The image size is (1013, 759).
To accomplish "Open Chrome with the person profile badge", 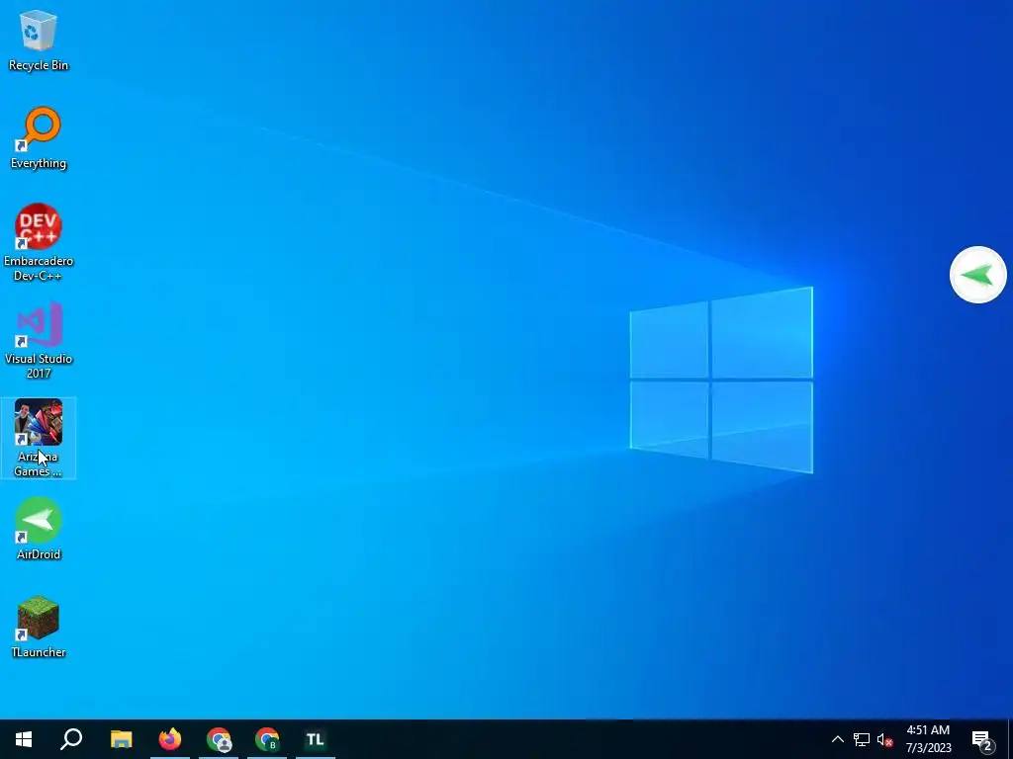I will coord(219,739).
